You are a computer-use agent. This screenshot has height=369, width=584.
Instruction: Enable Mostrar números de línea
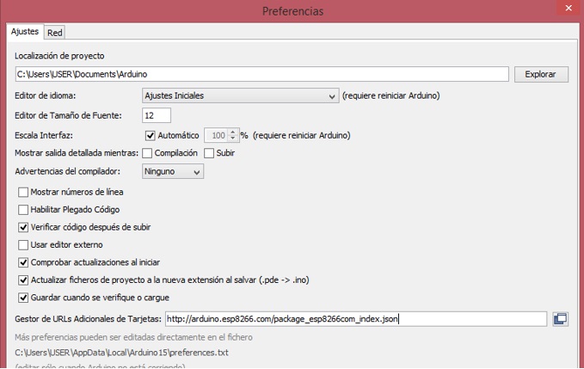click(x=23, y=192)
